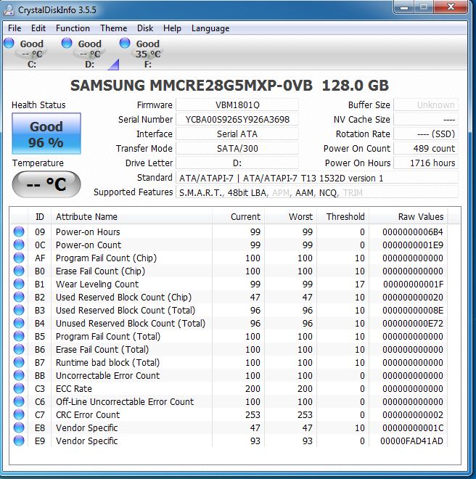Click status orb for Wear Leveling Count
This screenshot has height=479, width=476.
[x=19, y=284]
